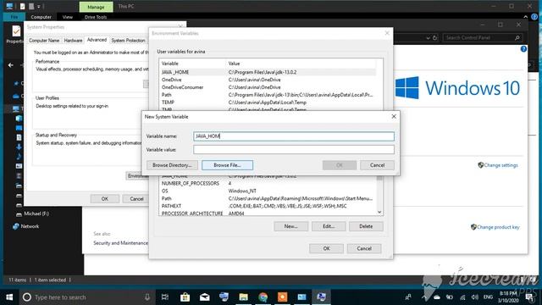Open the notification center icon

[529, 297]
